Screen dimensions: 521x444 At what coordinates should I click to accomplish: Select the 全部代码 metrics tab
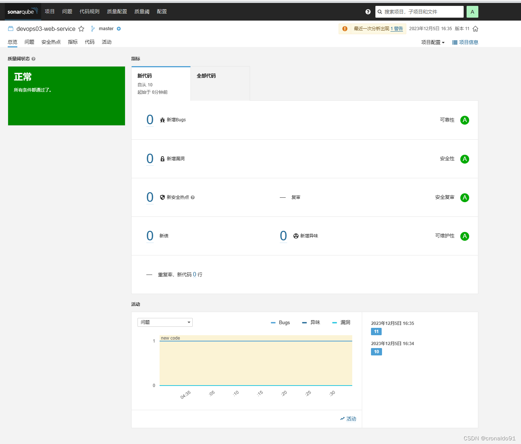[x=220, y=83]
